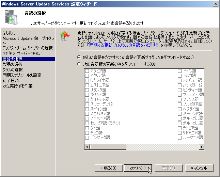Viewport: 220px width, 177px height.
Task: Open the Microsoft Update 向上プログラム step
Action: click(28, 41)
